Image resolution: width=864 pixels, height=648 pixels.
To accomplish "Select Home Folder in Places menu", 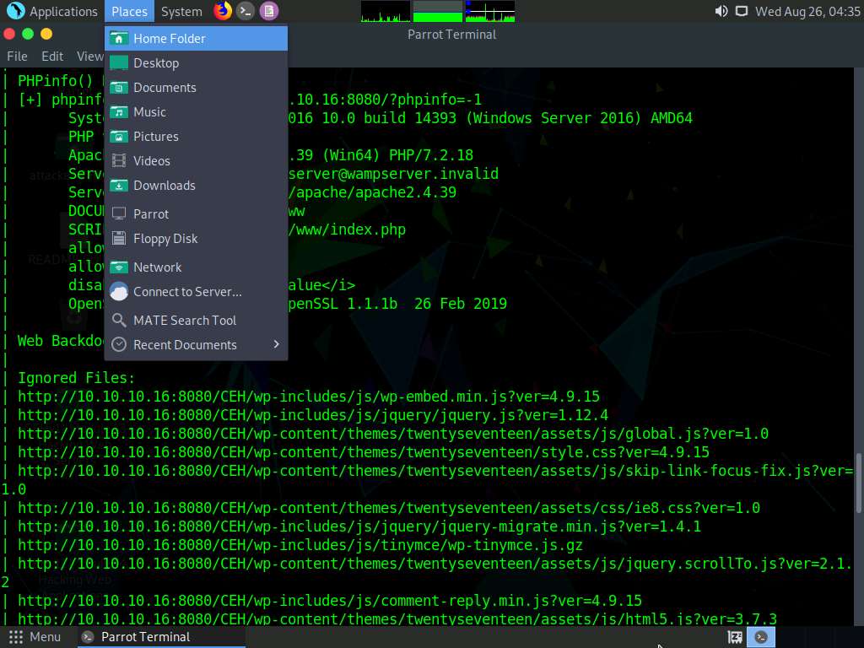I will click(x=196, y=39).
